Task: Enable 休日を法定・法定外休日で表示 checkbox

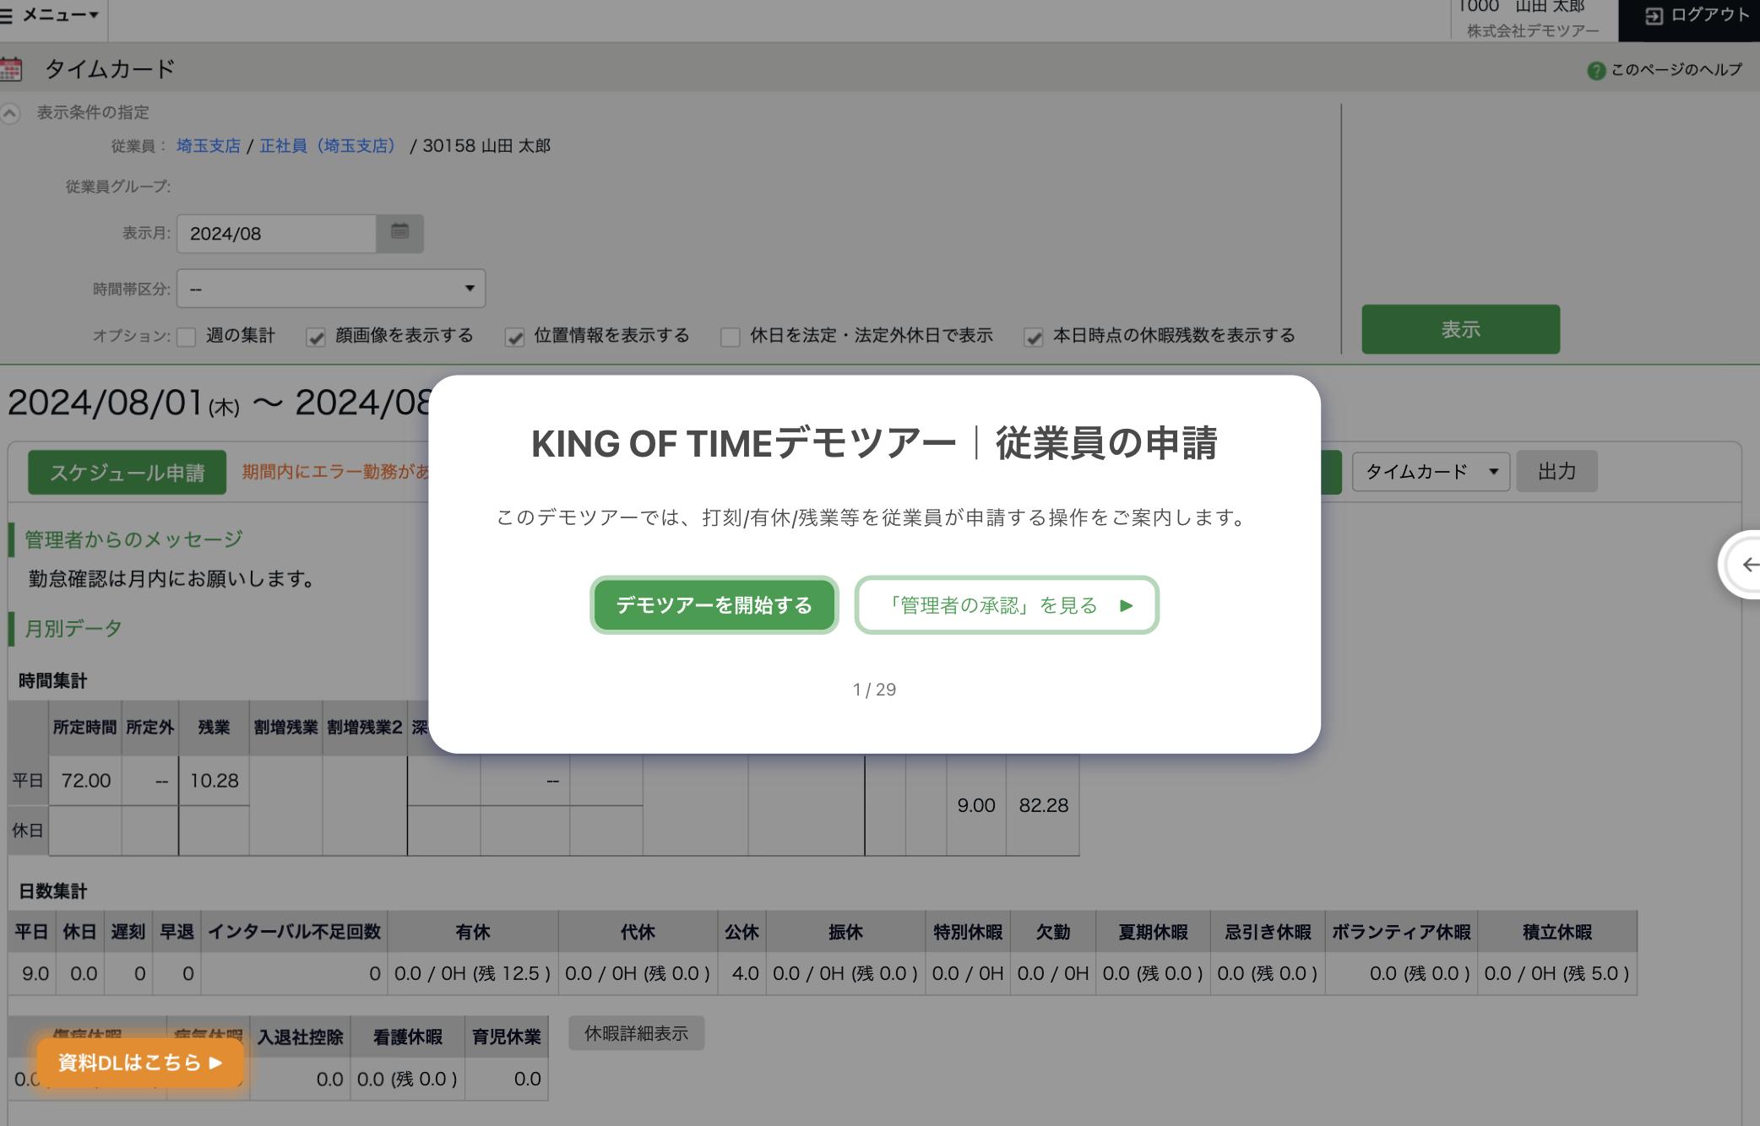Action: (731, 337)
